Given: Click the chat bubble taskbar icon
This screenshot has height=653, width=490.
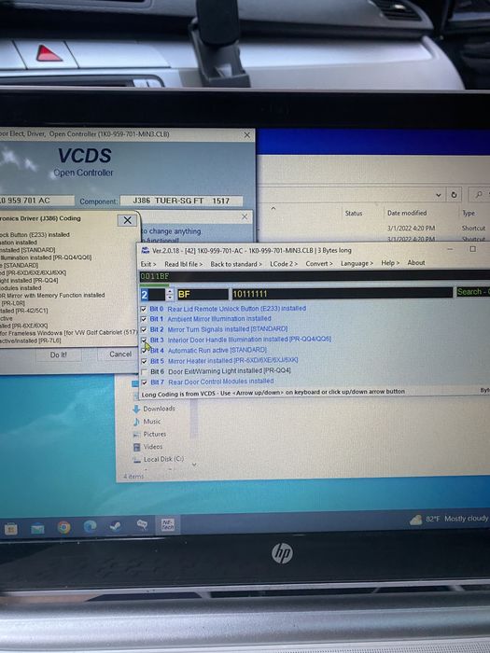Looking at the screenshot, I should coord(142,525).
